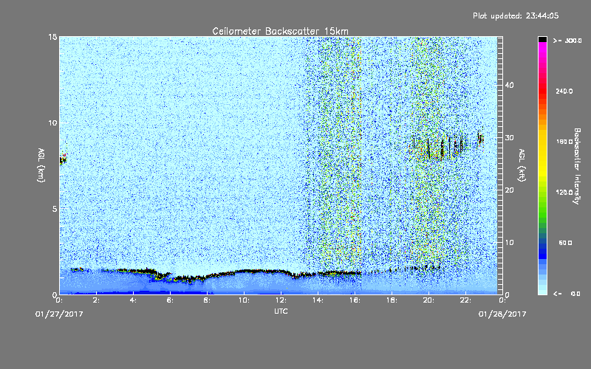Click the '16:' hour tick label
The width and height of the screenshot is (591, 369).
pyautogui.click(x=355, y=300)
